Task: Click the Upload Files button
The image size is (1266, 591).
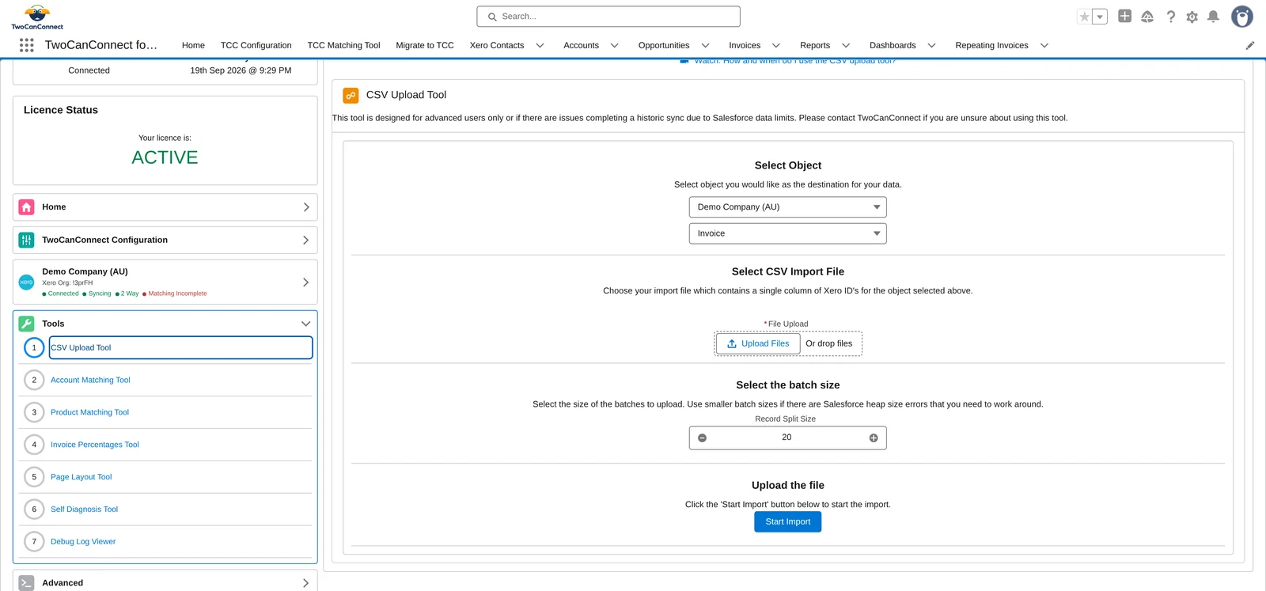Action: (x=758, y=343)
